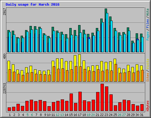Select green weekend day 5 label
This screenshot has width=151, height=118.
27,115
